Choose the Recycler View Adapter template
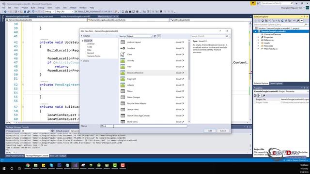This screenshot has height=174, width=310. (153, 103)
